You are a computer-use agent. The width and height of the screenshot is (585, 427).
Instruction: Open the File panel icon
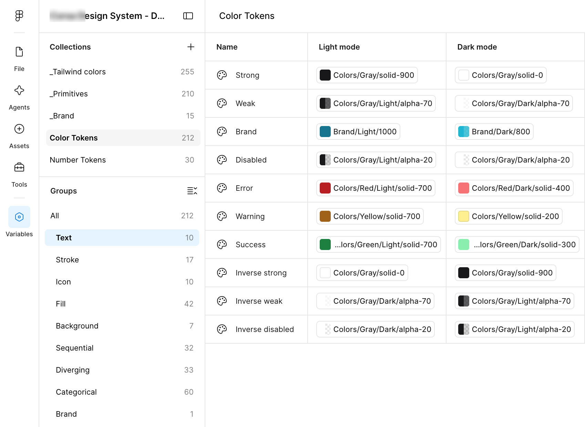(19, 52)
